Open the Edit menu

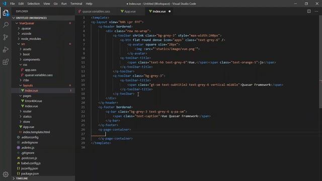point(21,4)
